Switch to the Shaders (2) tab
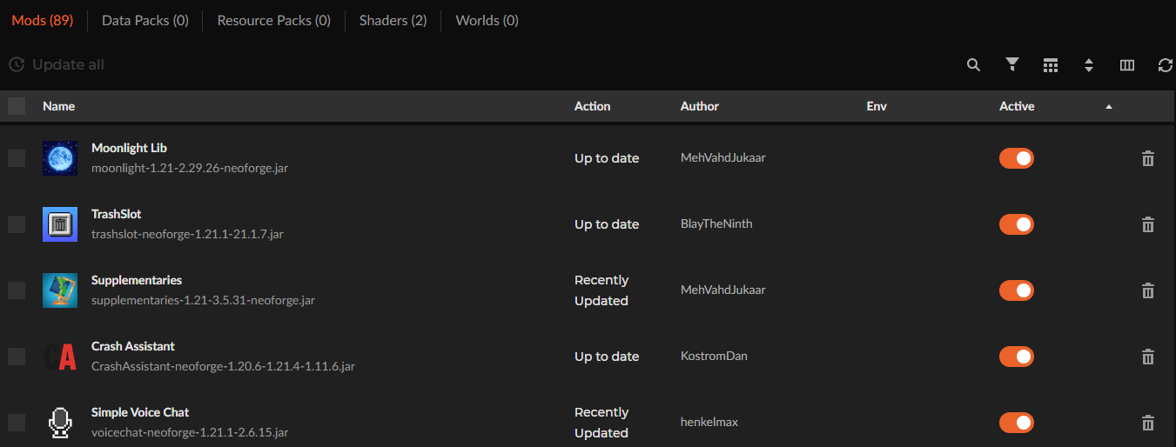The height and width of the screenshot is (447, 1176). tap(393, 20)
